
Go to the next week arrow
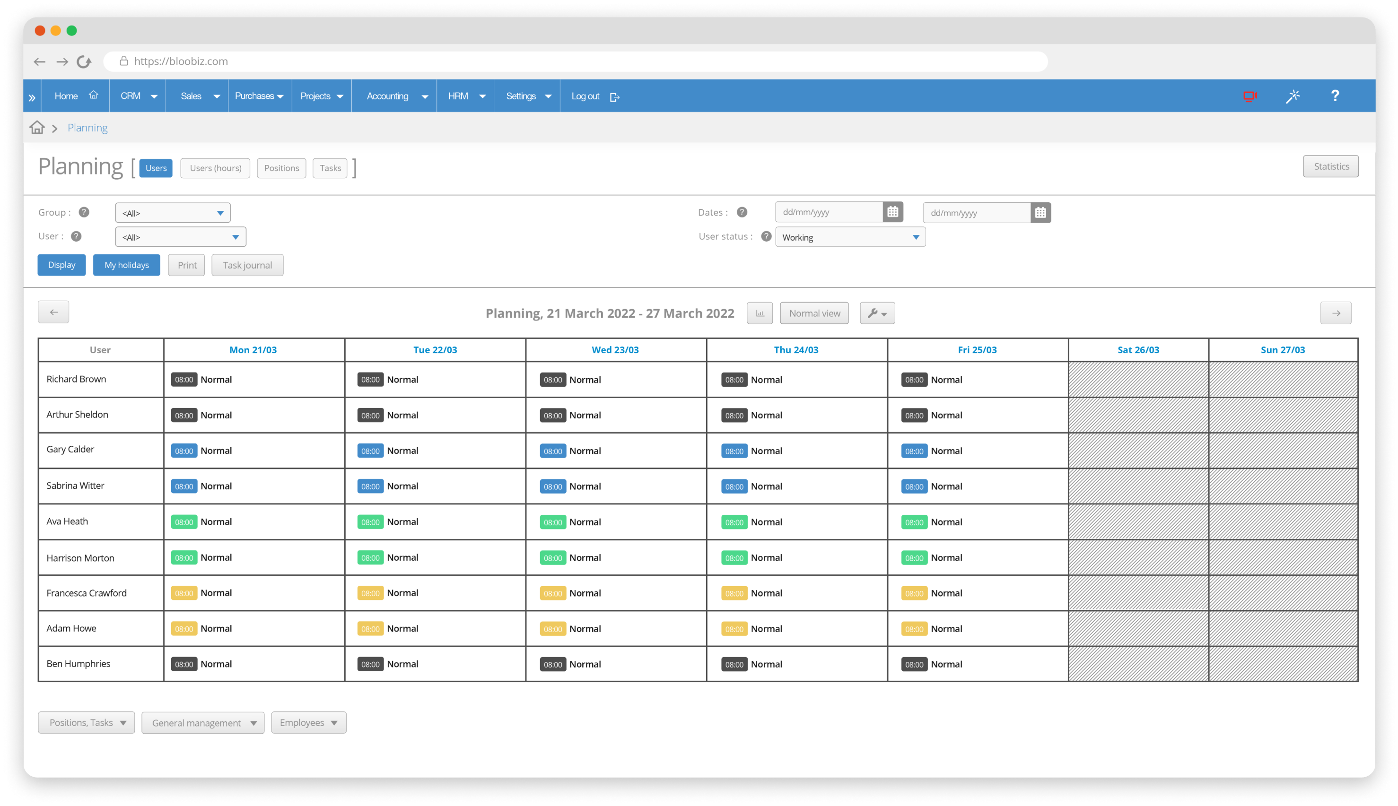(x=1336, y=313)
